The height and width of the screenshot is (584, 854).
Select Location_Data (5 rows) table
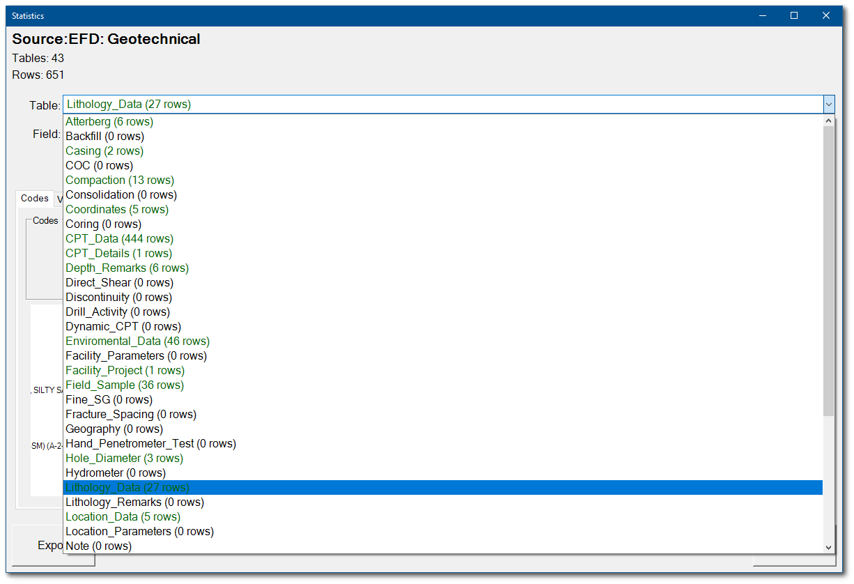point(122,516)
